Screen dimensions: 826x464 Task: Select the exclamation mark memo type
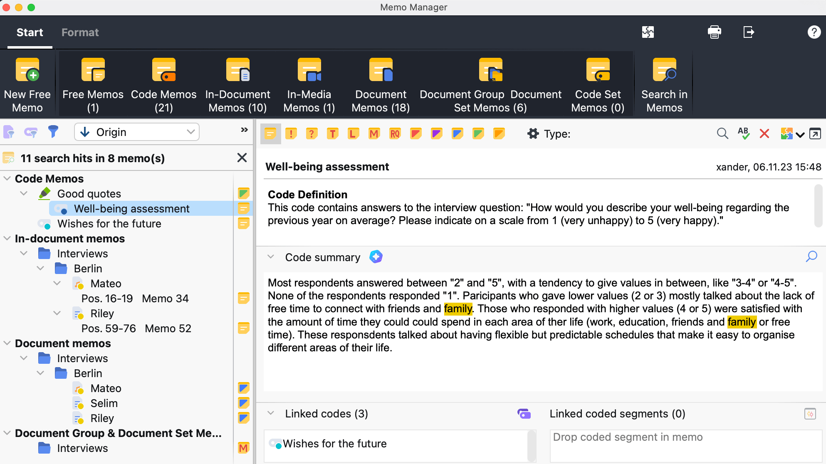click(291, 134)
